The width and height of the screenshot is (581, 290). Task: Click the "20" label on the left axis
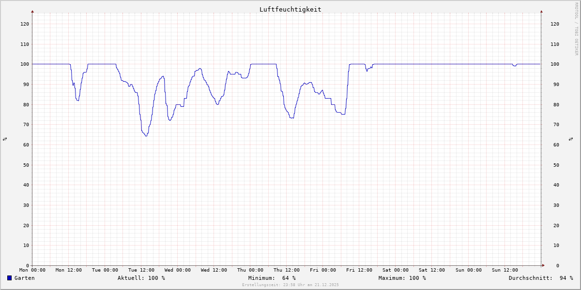(26, 225)
